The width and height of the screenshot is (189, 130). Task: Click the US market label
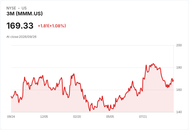[x=24, y=8]
